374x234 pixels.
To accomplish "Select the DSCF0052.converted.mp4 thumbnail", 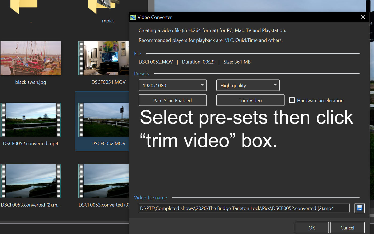I will (31, 120).
